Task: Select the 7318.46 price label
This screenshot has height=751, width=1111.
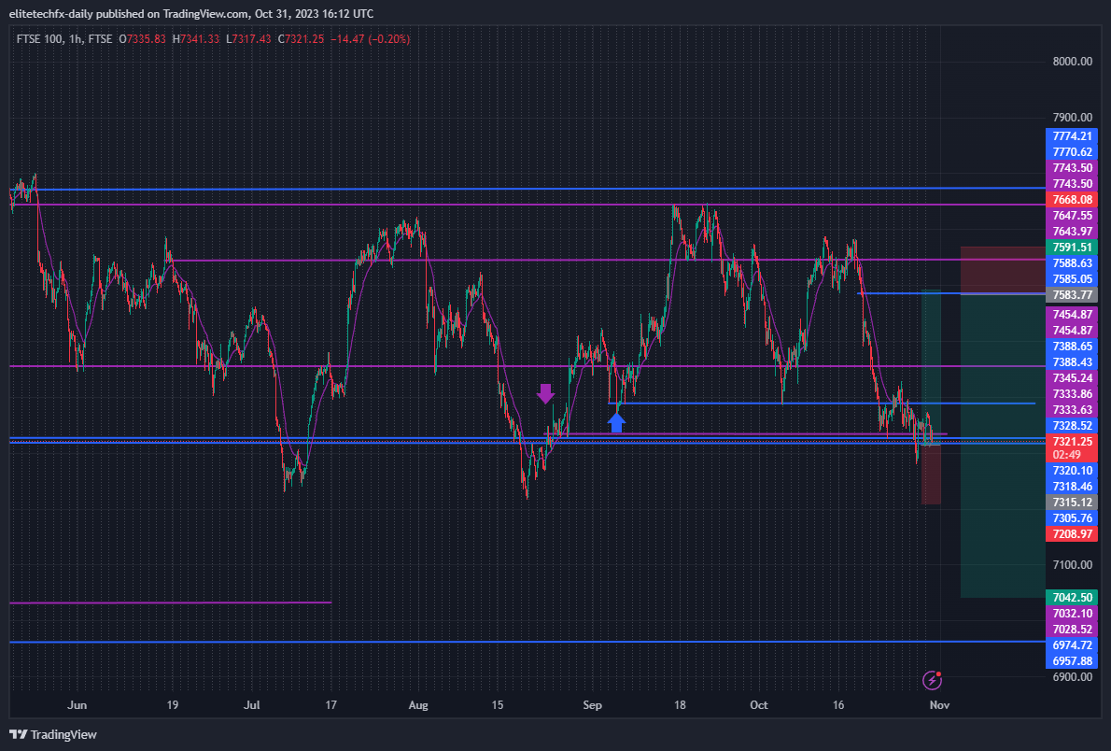Action: pyautogui.click(x=1072, y=486)
